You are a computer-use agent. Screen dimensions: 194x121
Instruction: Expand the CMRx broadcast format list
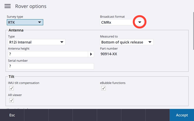pos(122,22)
